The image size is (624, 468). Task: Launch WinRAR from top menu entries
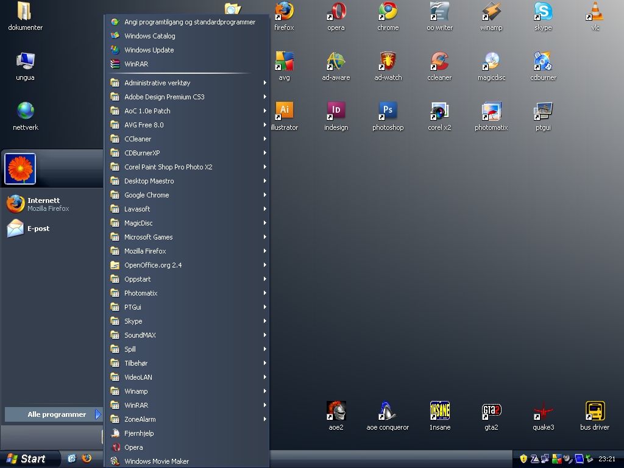point(188,63)
